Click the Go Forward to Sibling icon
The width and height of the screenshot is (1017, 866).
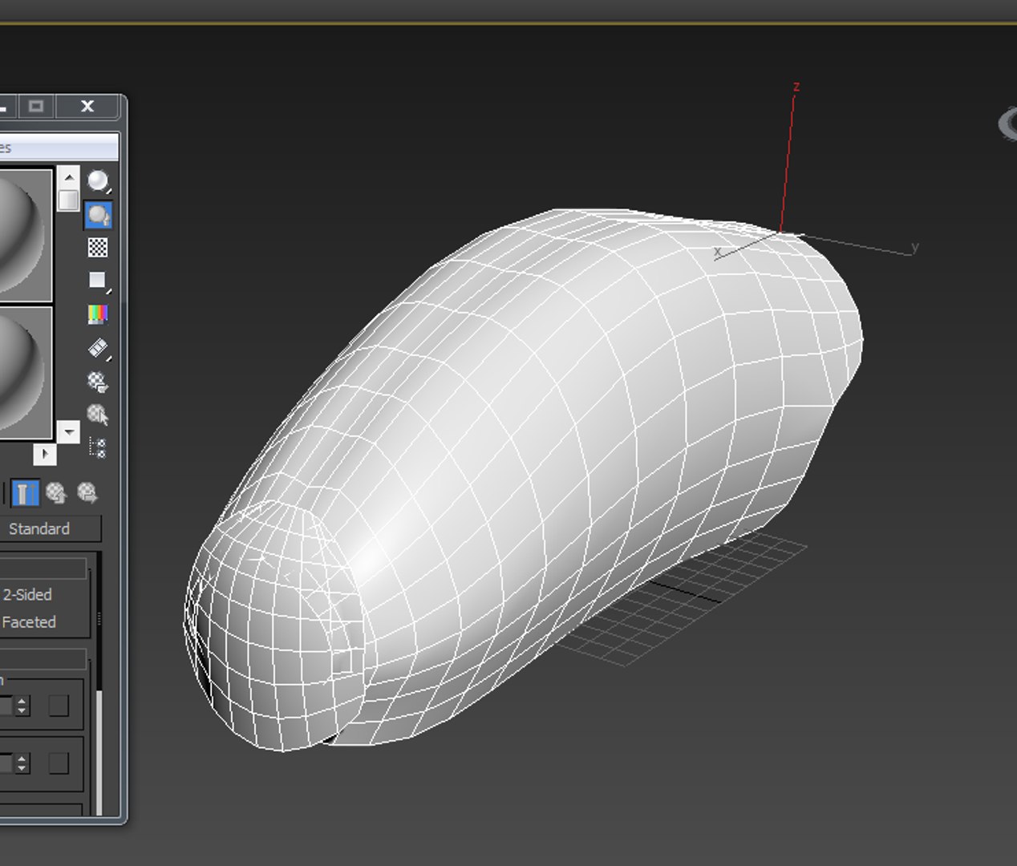click(x=87, y=493)
